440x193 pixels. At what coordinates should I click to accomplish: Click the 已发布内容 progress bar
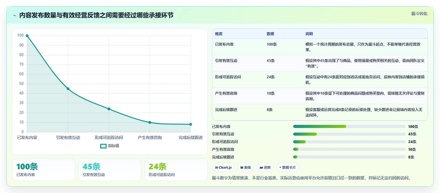tap(349, 126)
